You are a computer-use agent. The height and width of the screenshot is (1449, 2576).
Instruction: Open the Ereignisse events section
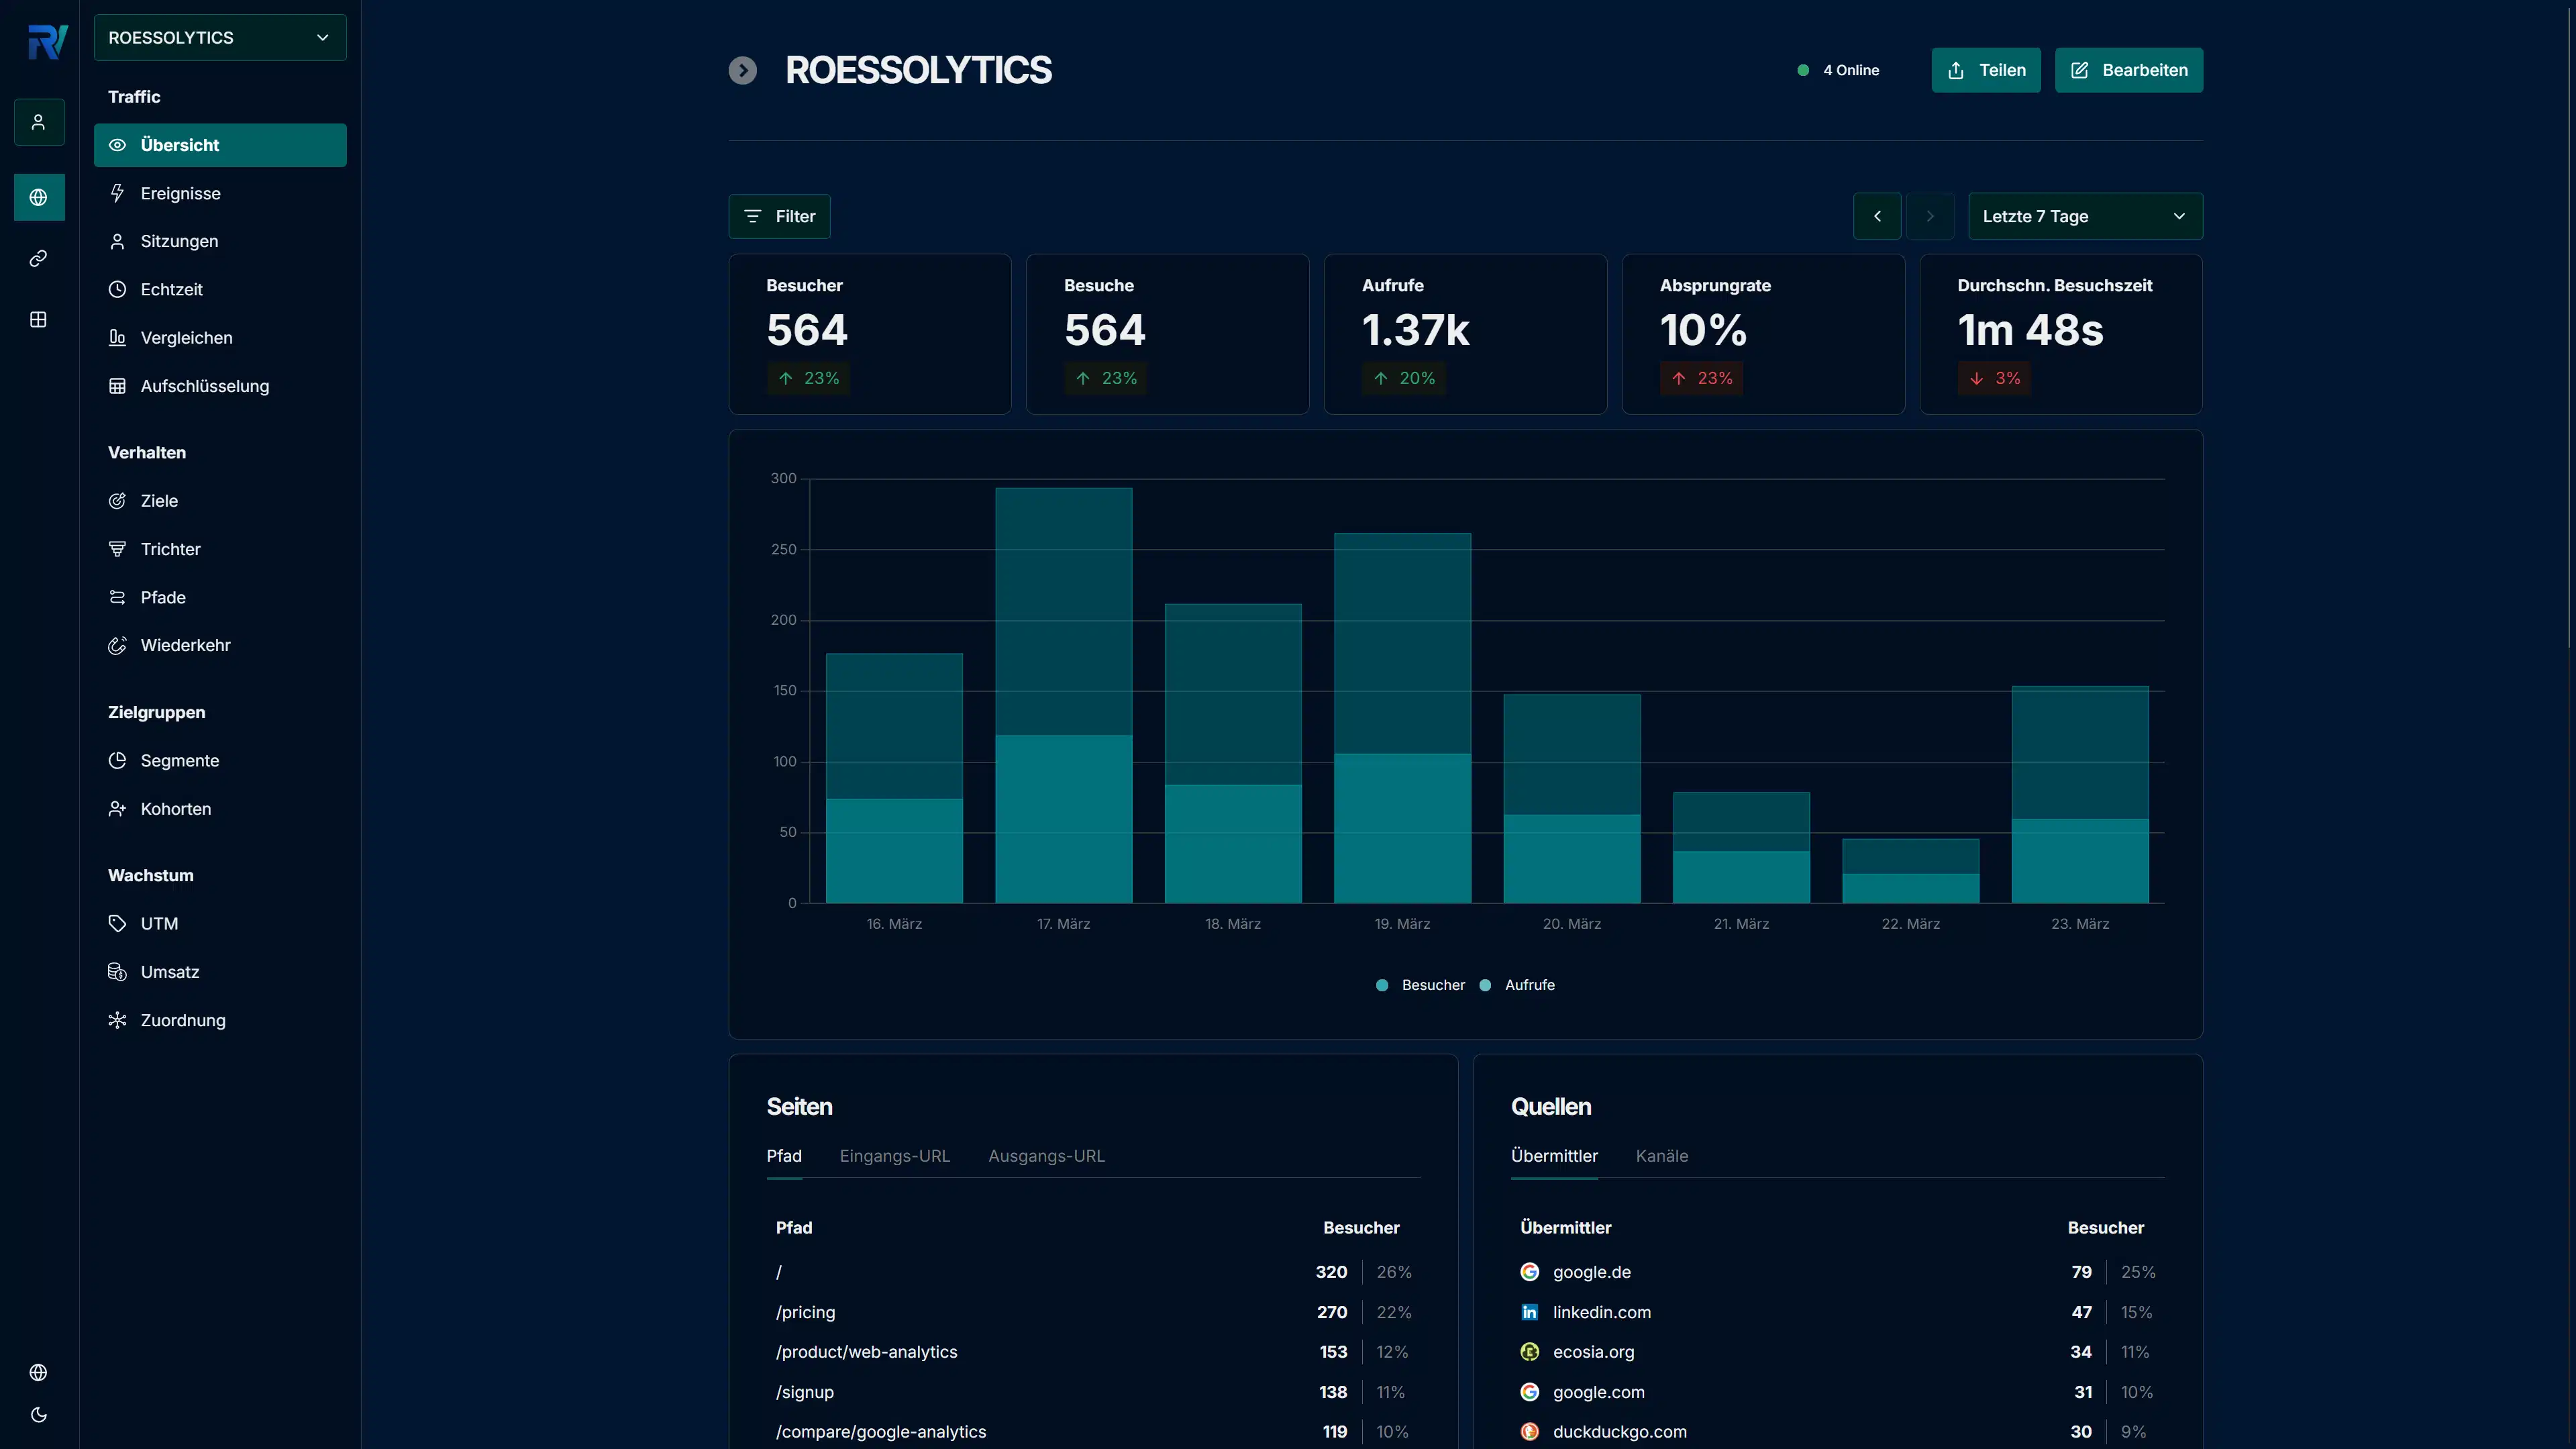click(x=180, y=192)
